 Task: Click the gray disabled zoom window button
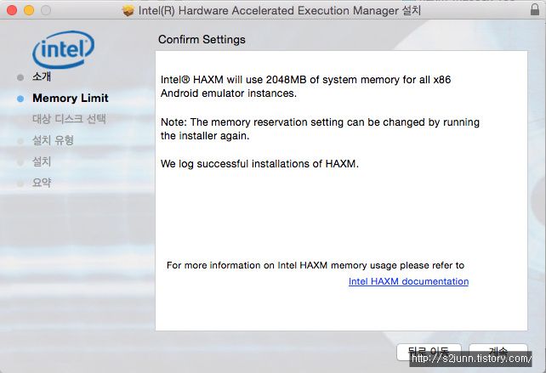pyautogui.click(x=46, y=10)
